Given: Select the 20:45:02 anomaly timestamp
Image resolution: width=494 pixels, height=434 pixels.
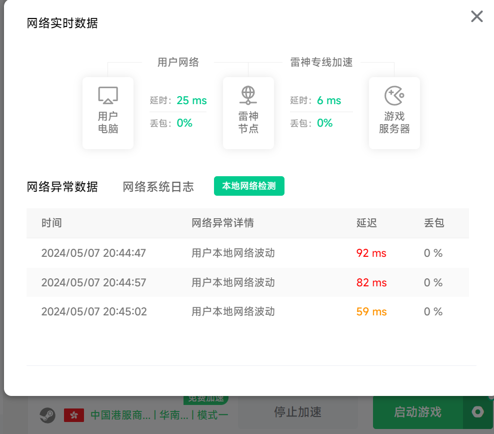Looking at the screenshot, I should click(x=94, y=312).
